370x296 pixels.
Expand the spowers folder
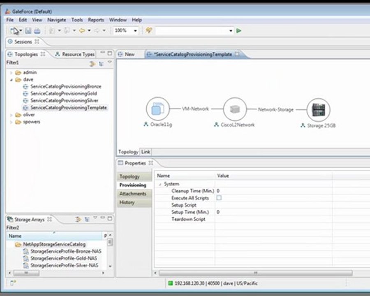coord(11,122)
